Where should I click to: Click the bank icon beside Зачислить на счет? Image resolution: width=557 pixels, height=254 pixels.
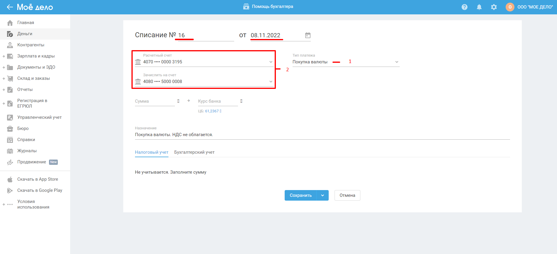pyautogui.click(x=138, y=81)
